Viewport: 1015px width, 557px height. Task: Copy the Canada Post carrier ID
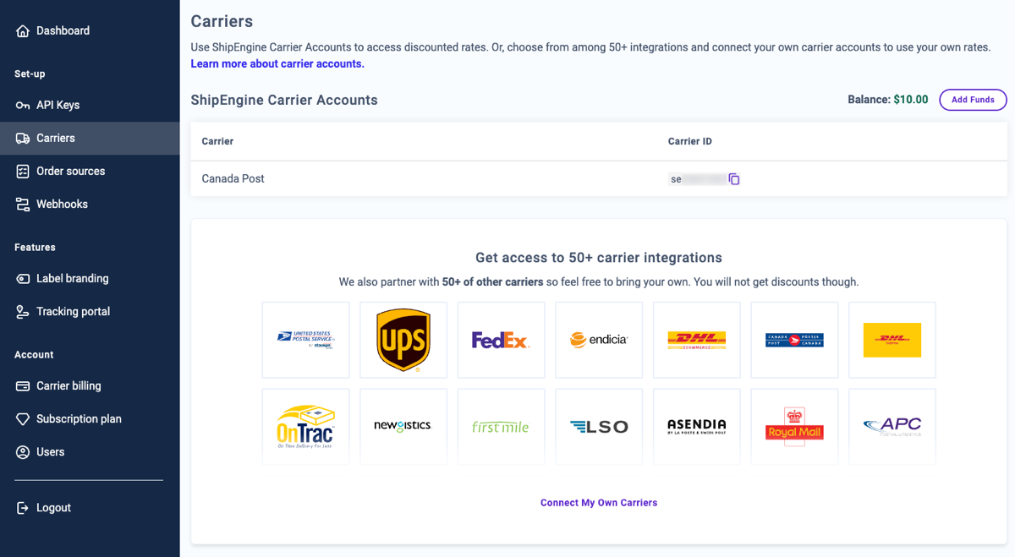pos(734,179)
